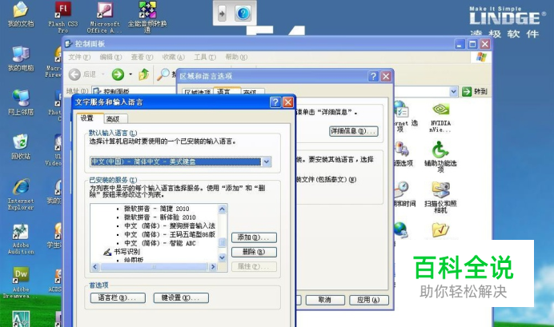Click the arrow button beside the help icon
The width and height of the screenshot is (554, 327).
coord(222,14)
